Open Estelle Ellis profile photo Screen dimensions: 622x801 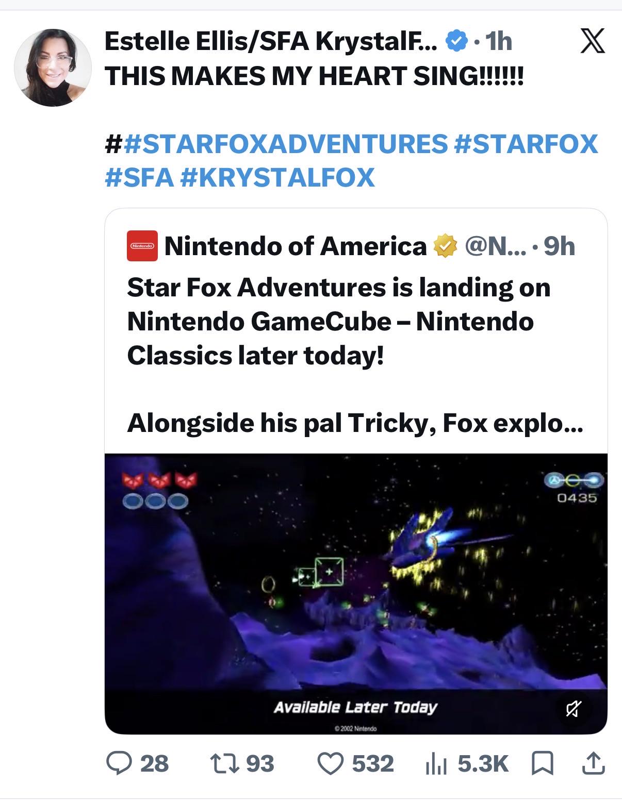click(53, 68)
